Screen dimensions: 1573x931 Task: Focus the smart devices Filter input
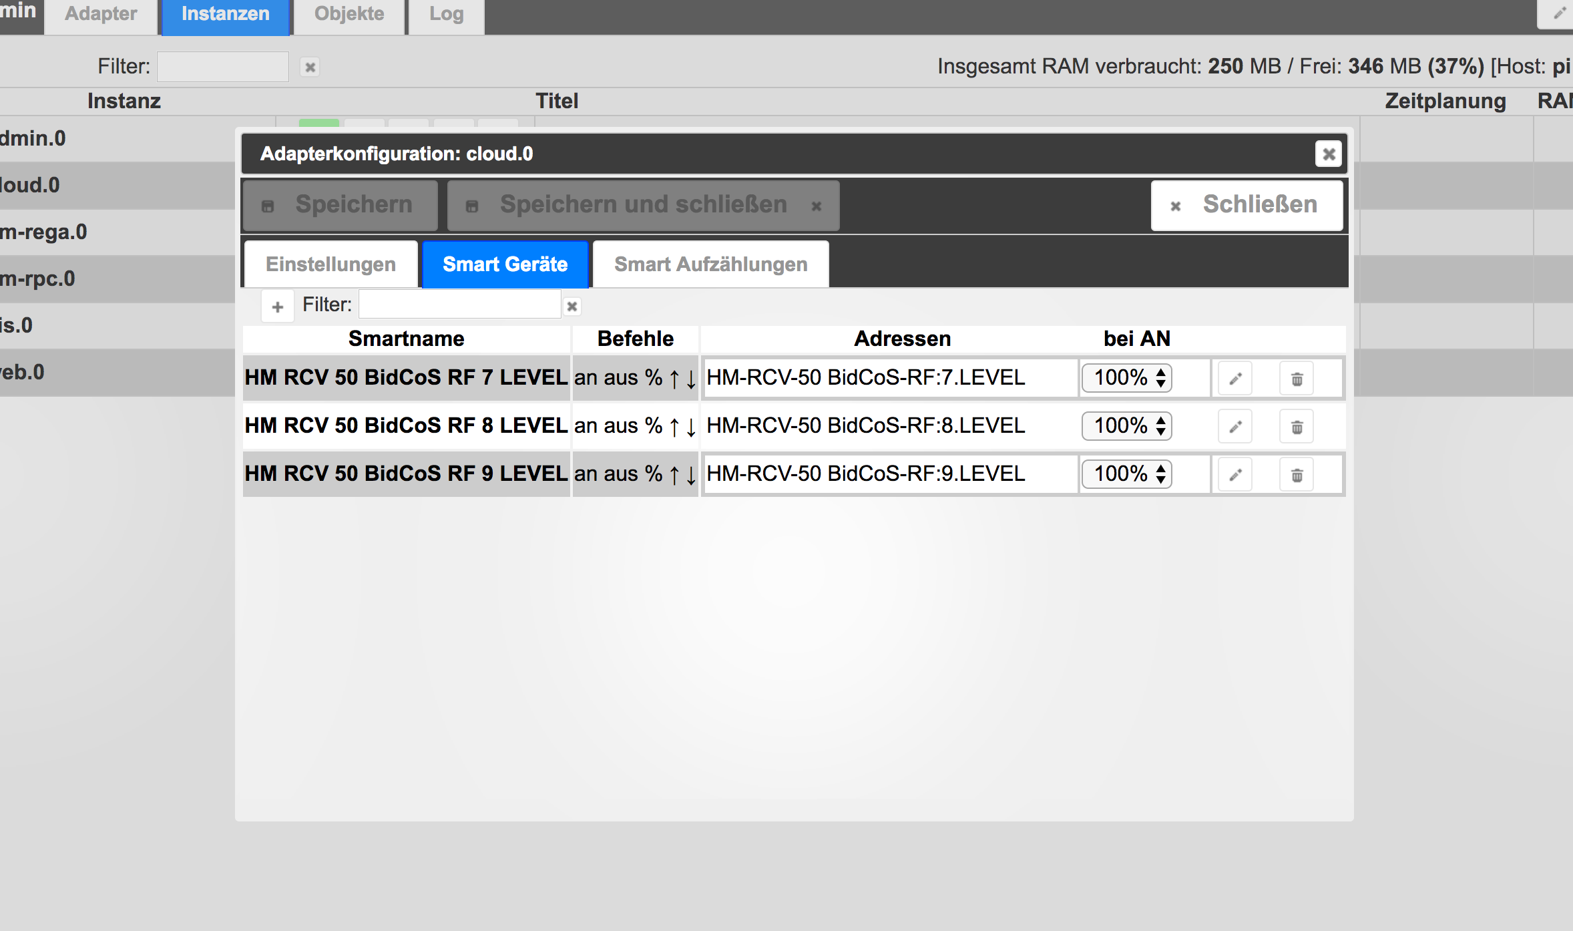[460, 305]
